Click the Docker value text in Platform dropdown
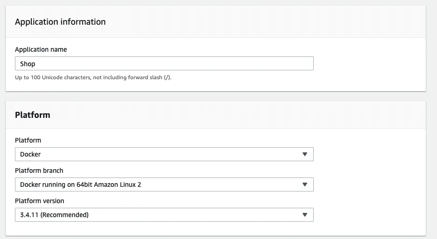The width and height of the screenshot is (437, 239). (x=30, y=154)
